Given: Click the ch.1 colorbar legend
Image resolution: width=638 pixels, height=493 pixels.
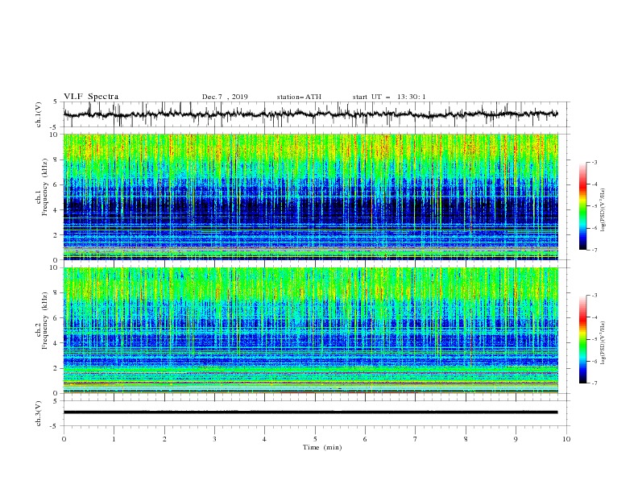Looking at the screenshot, I should click(583, 206).
